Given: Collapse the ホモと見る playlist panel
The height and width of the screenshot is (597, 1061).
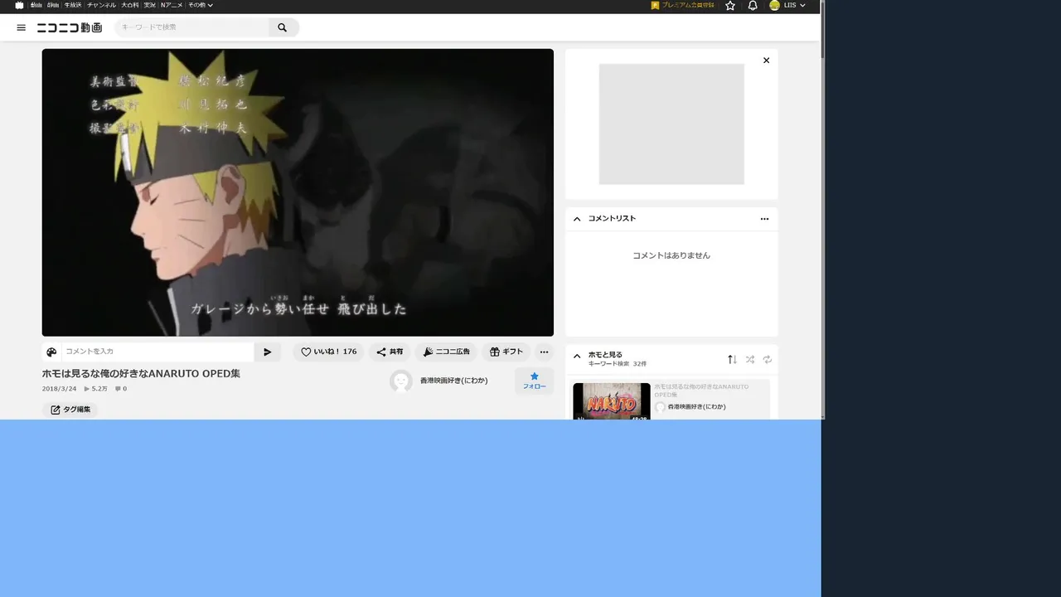Looking at the screenshot, I should pyautogui.click(x=577, y=357).
